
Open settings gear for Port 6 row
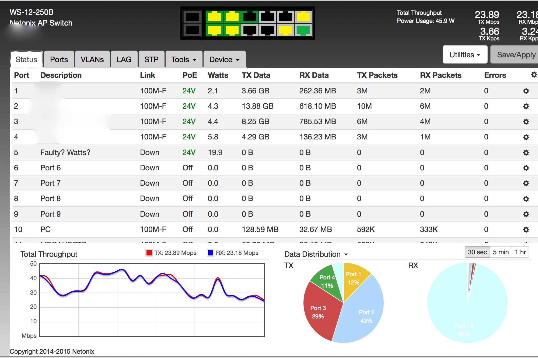click(526, 168)
